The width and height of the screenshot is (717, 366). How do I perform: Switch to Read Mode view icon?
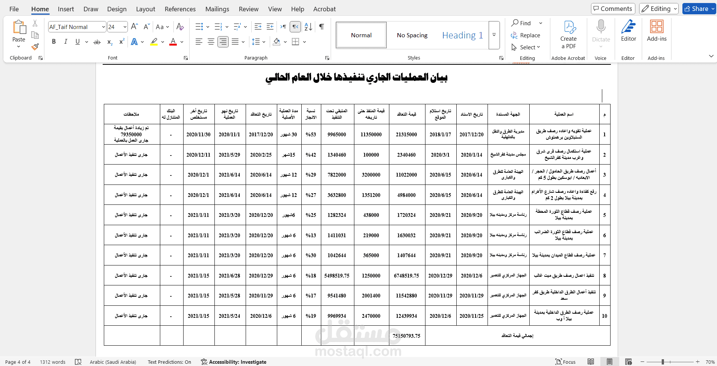(591, 362)
